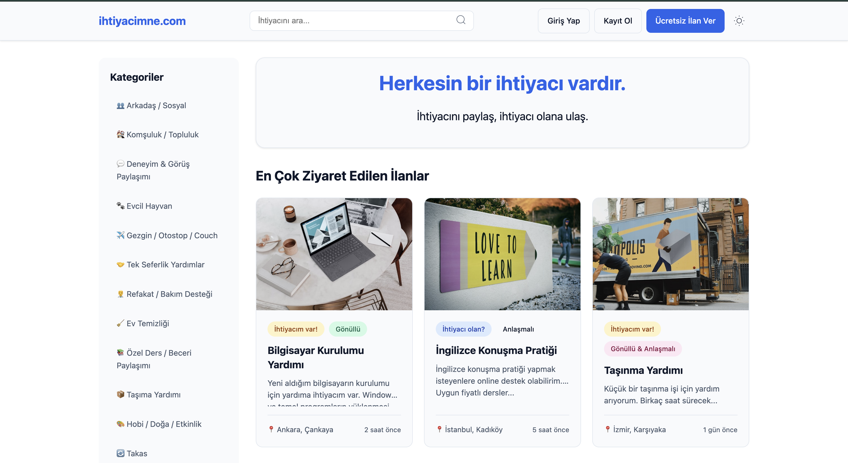The height and width of the screenshot is (463, 848).
Task: Select the airplane icon for Gezgin / Otostop / Couch
Action: 121,235
